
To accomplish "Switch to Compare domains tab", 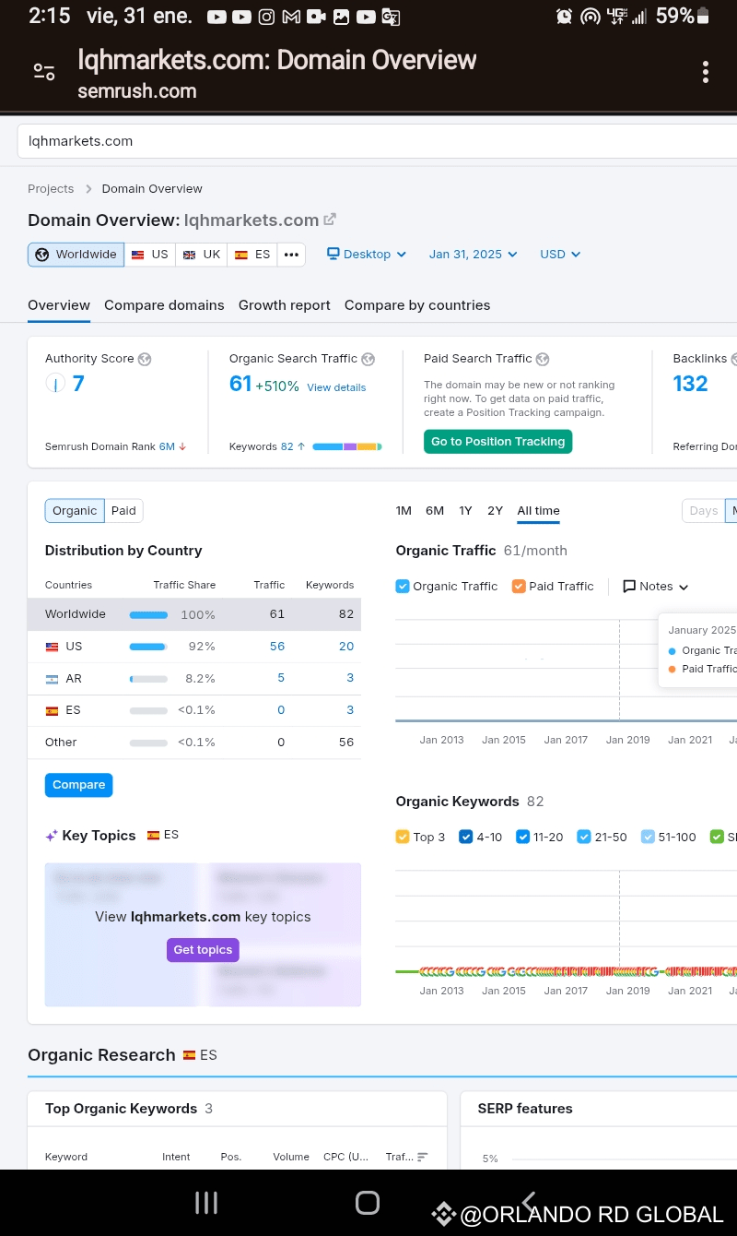I will tap(164, 305).
